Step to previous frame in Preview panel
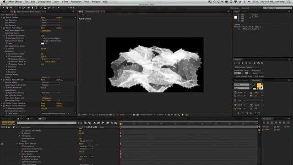 click(239, 63)
